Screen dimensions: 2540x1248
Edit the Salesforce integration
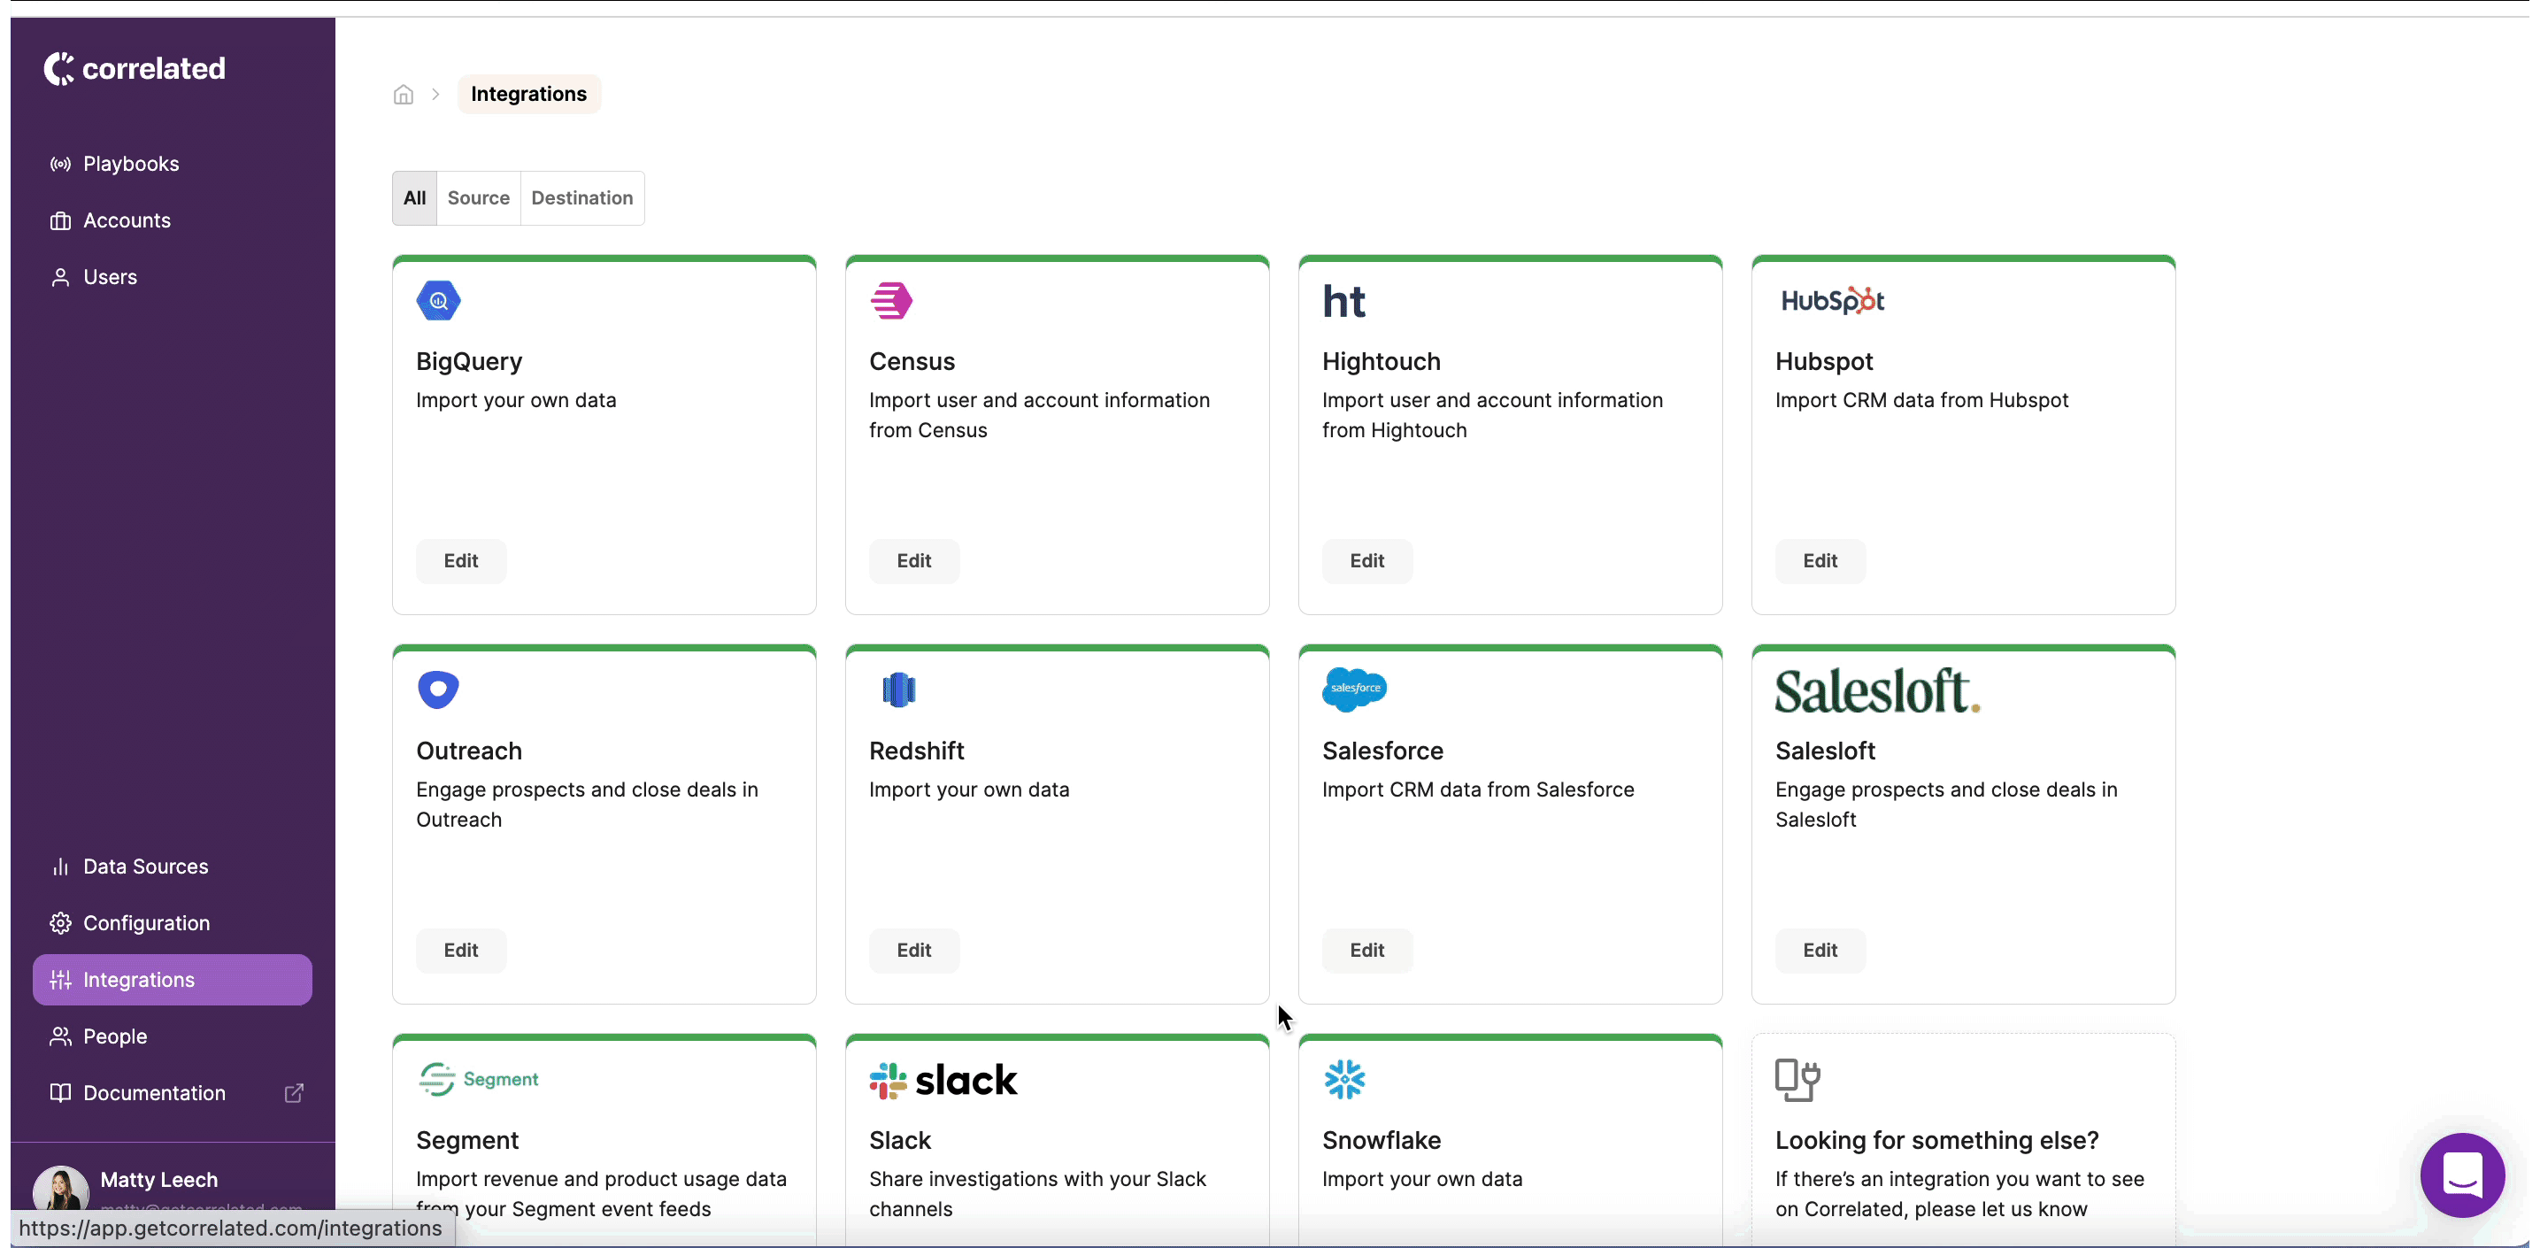coord(1366,951)
